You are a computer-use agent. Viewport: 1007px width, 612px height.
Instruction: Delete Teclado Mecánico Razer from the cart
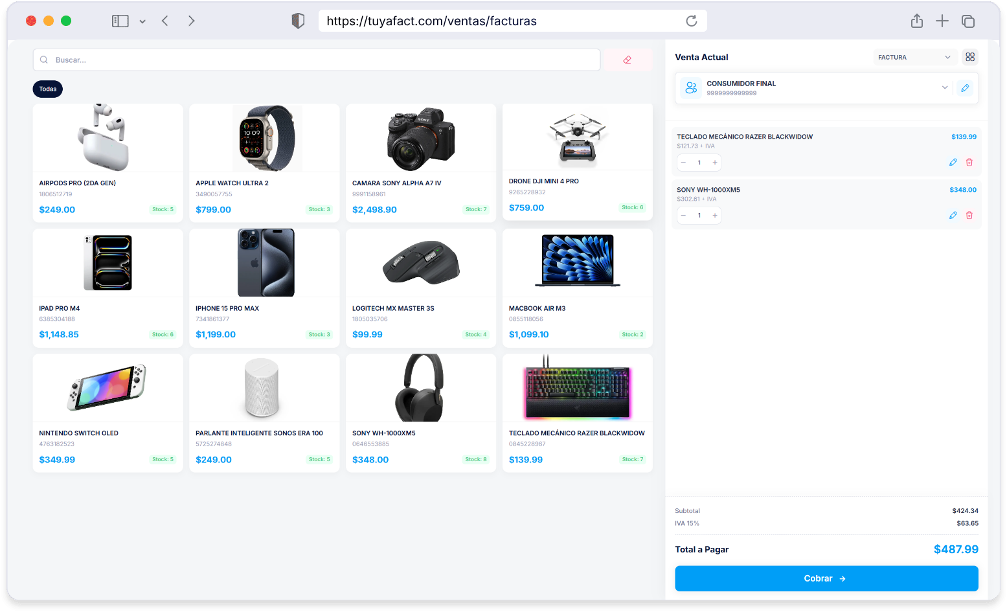(969, 163)
